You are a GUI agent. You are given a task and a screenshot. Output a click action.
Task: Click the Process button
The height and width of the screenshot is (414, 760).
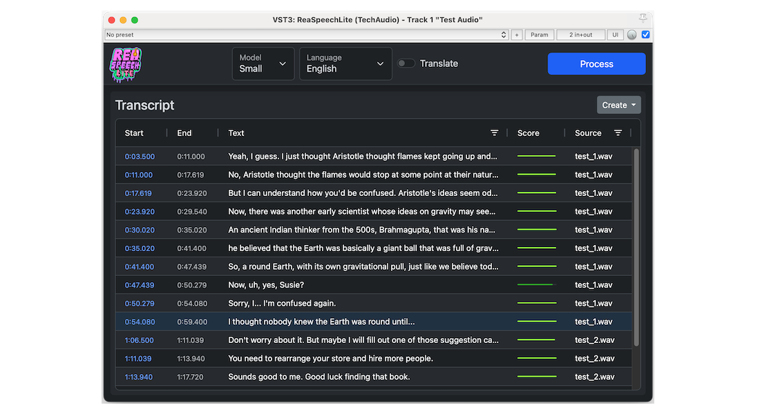(x=596, y=64)
